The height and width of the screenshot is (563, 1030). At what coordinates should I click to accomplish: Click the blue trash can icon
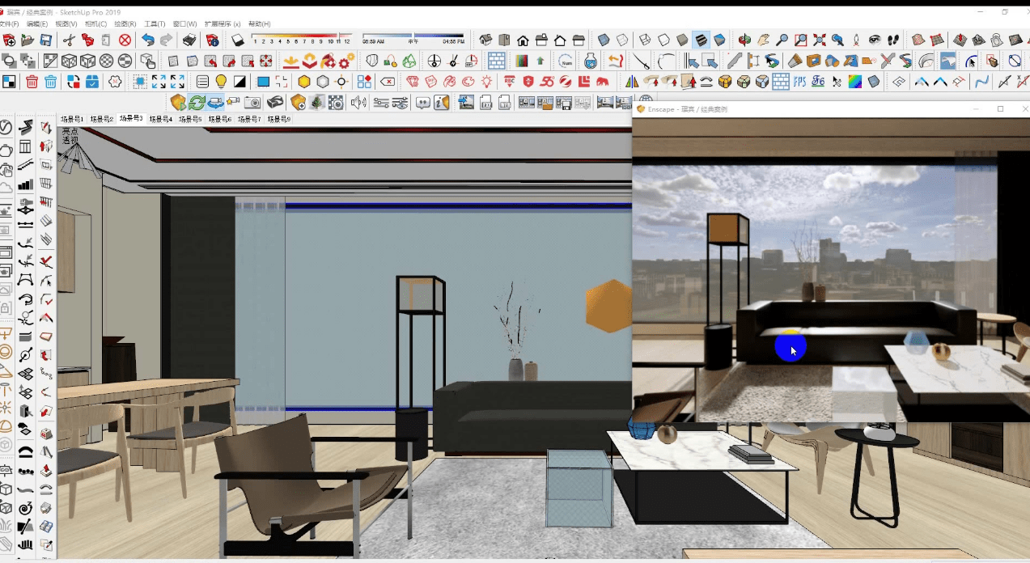(50, 82)
